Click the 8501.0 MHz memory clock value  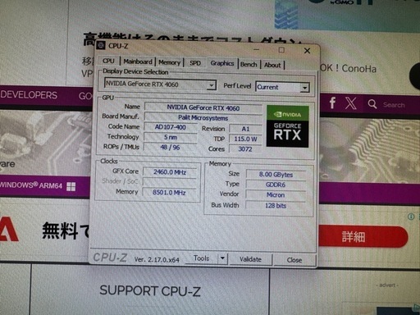coord(169,193)
